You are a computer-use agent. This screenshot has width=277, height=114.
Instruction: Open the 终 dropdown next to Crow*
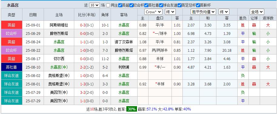click(x=170, y=12)
